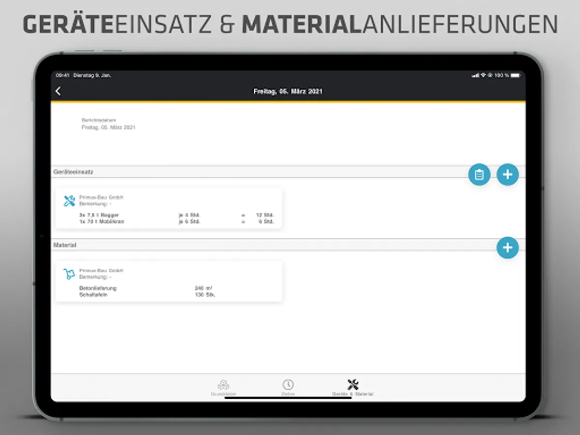Open the Berichtsdatum date field

click(108, 124)
